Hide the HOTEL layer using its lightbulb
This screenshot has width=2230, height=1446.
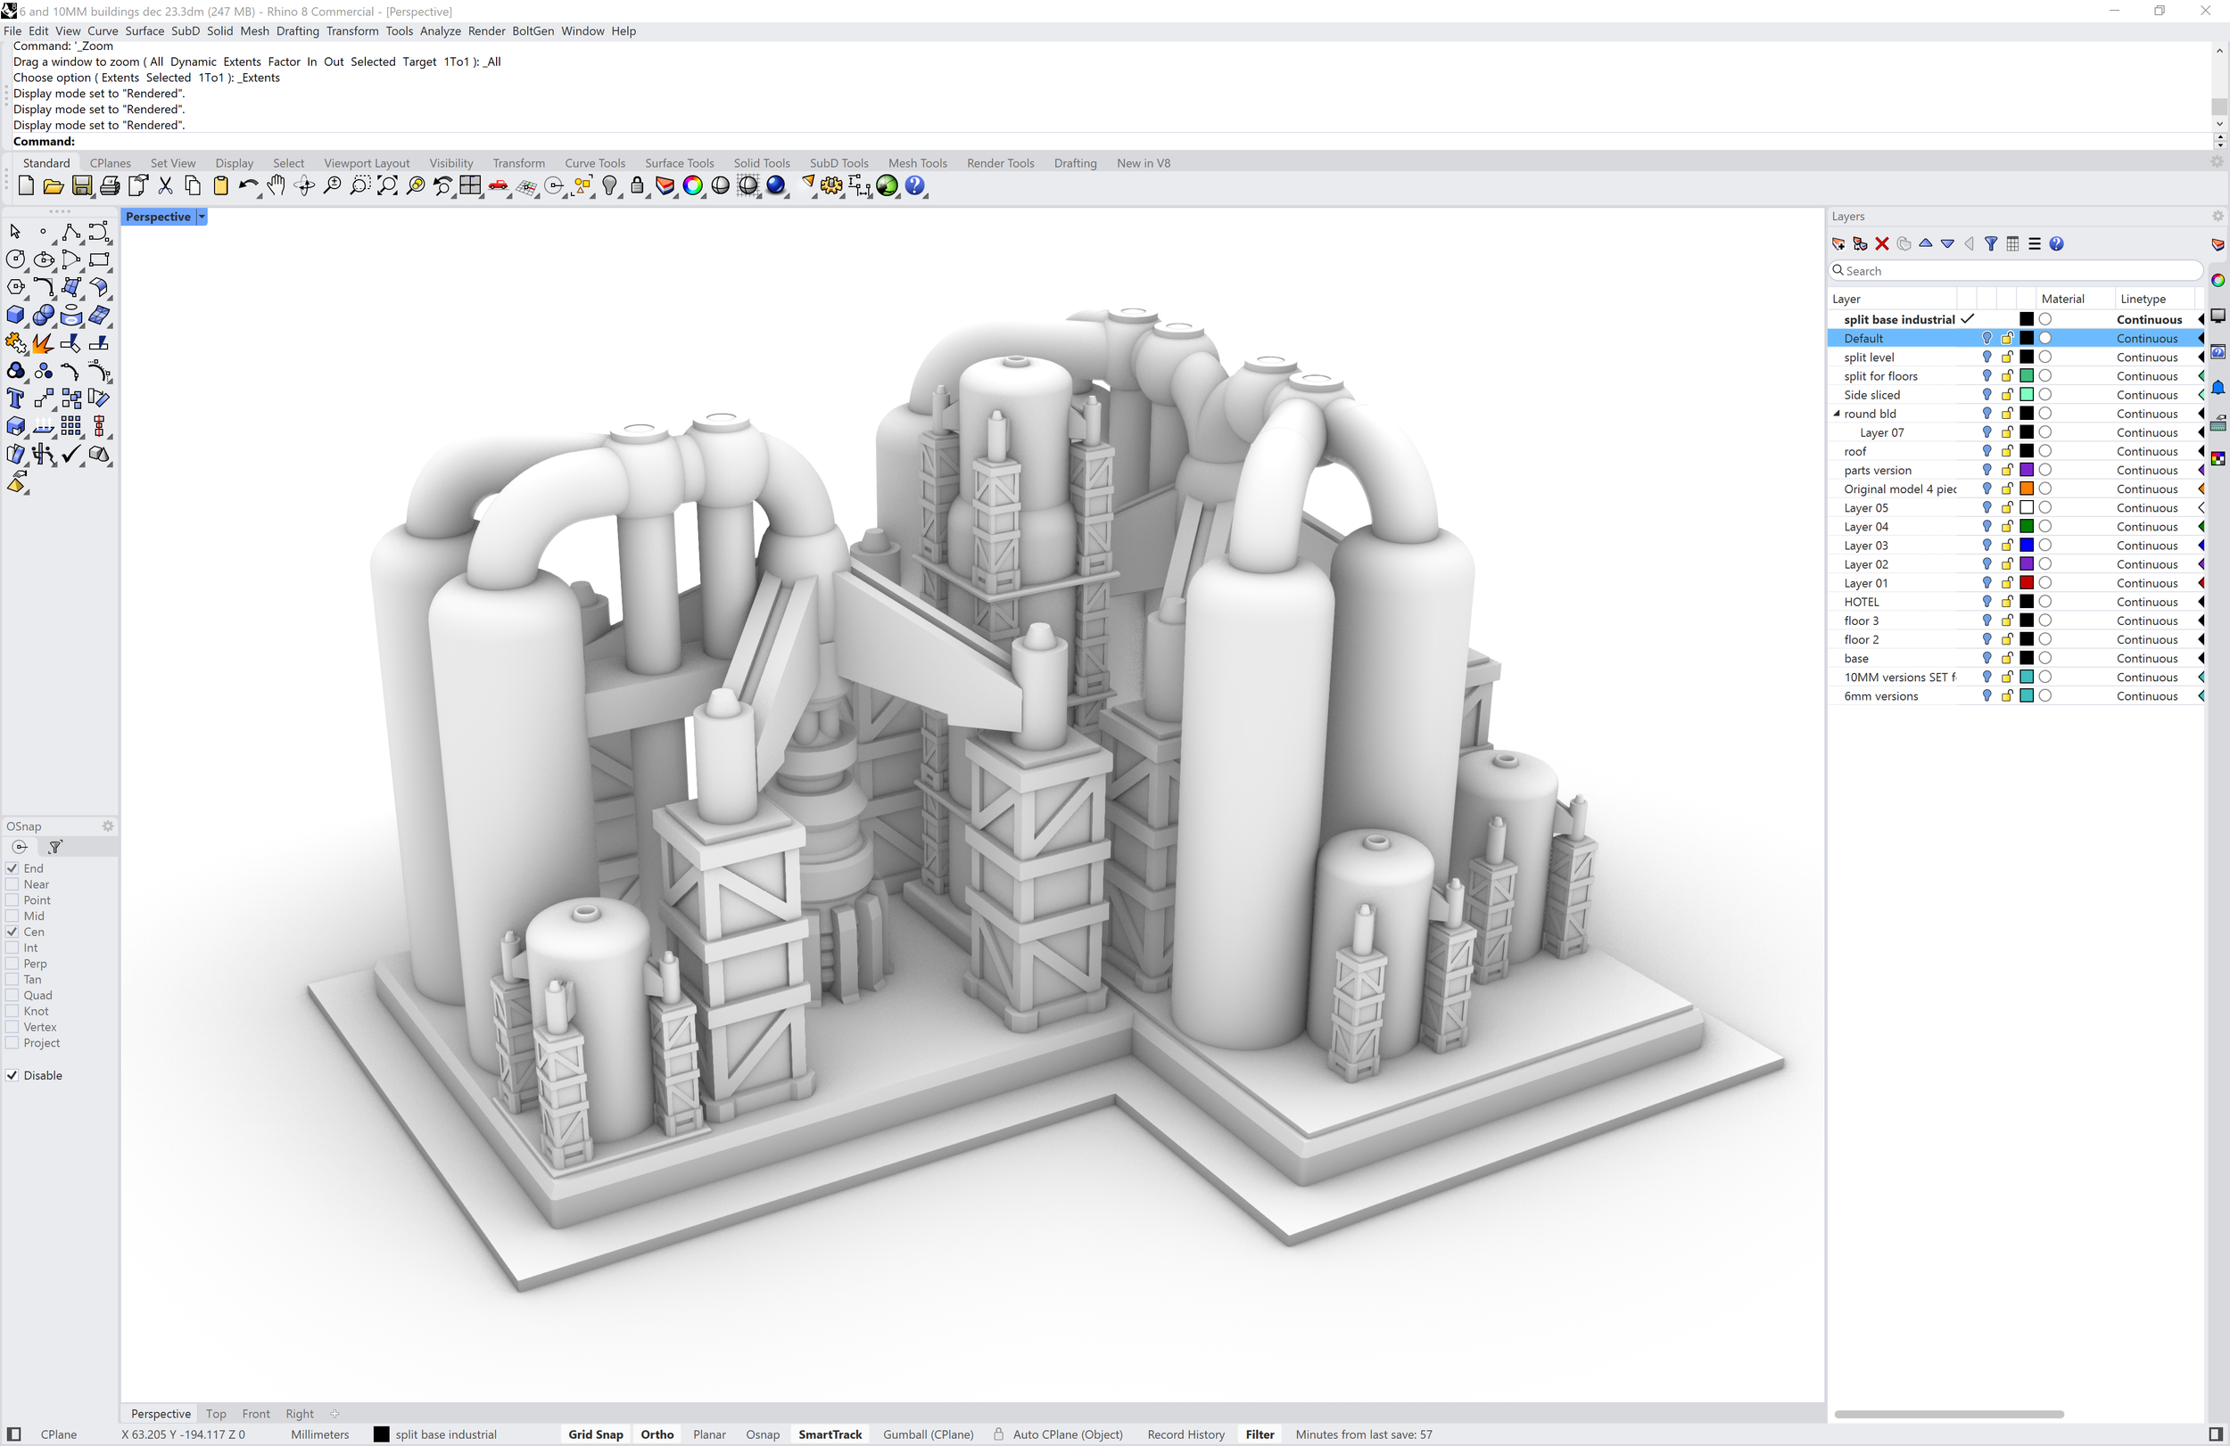point(1986,601)
